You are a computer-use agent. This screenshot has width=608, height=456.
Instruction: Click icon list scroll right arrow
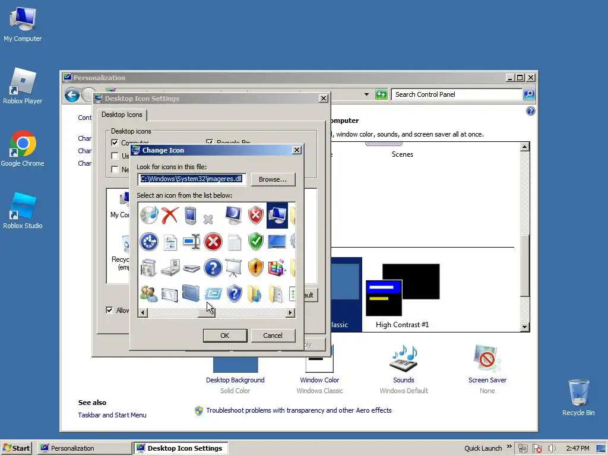click(290, 312)
